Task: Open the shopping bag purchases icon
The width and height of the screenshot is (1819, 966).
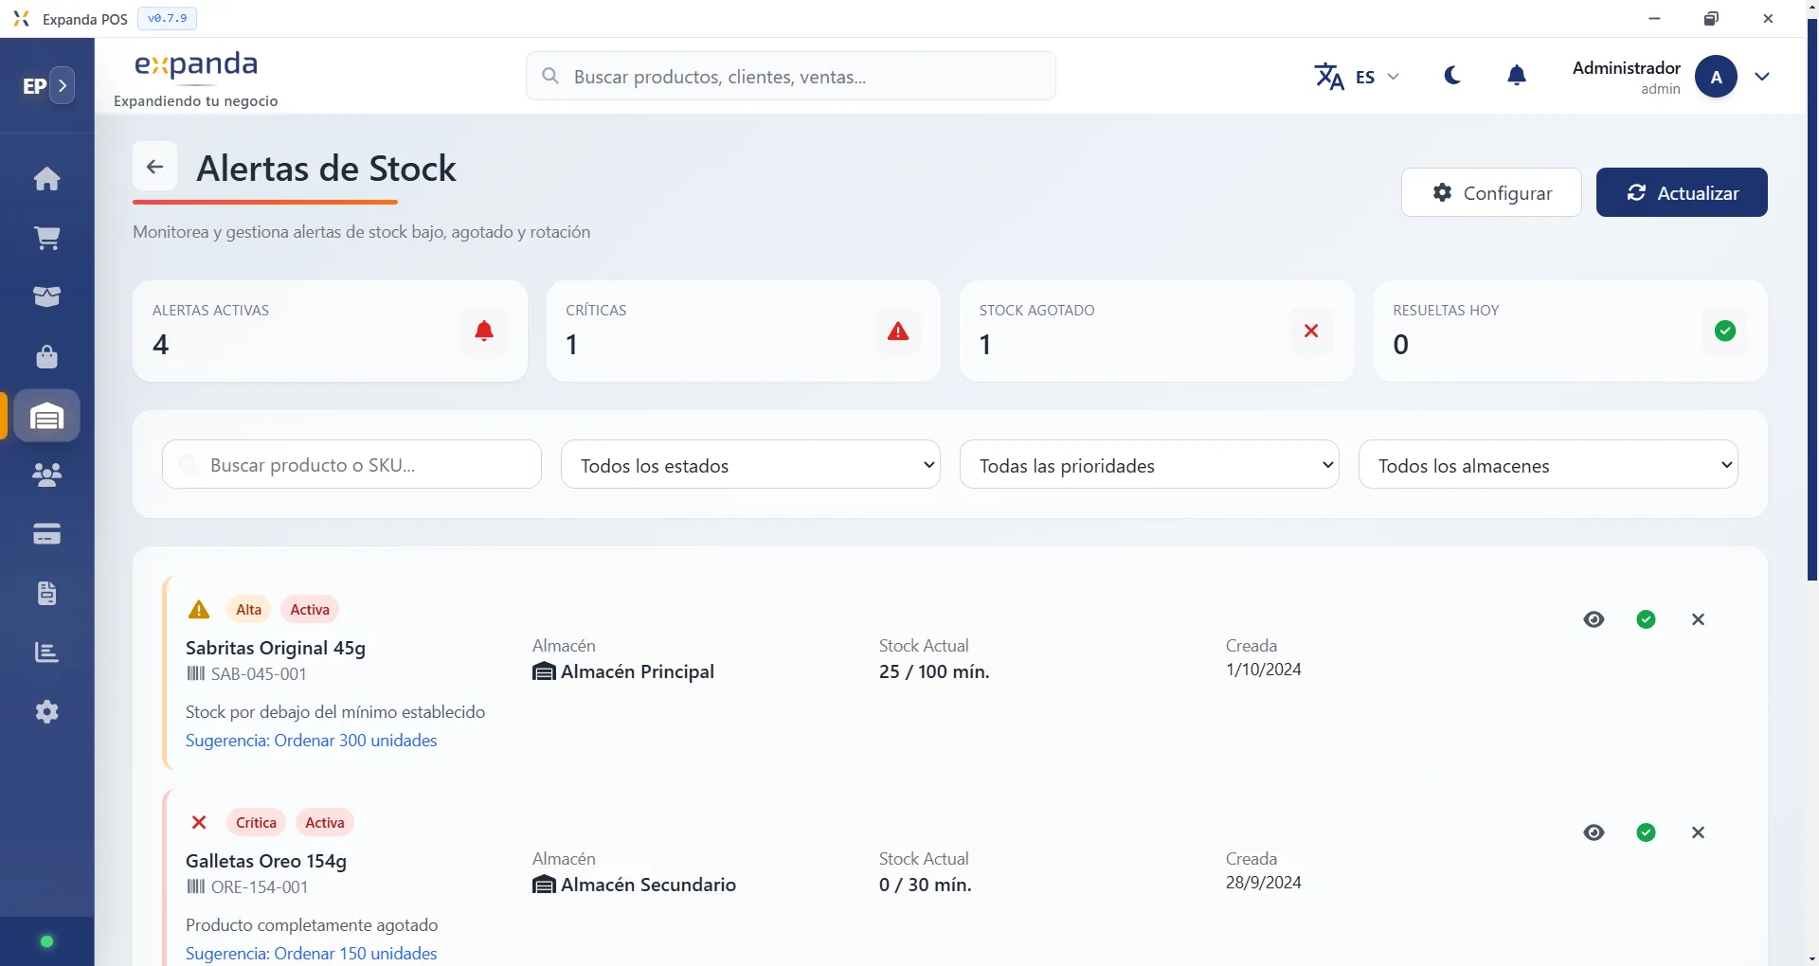Action: (46, 356)
